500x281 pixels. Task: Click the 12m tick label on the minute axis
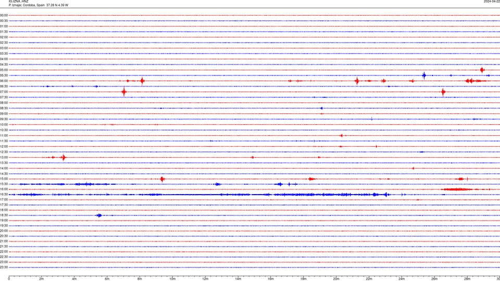click(205, 279)
